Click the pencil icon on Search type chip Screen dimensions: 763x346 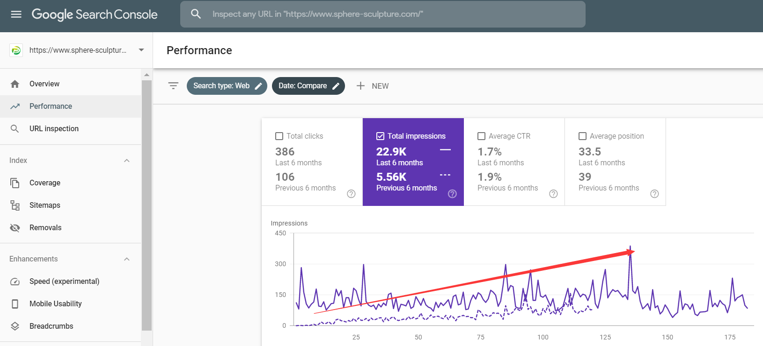258,86
